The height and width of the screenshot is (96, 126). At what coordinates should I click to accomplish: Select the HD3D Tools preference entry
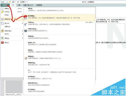click(x=59, y=43)
